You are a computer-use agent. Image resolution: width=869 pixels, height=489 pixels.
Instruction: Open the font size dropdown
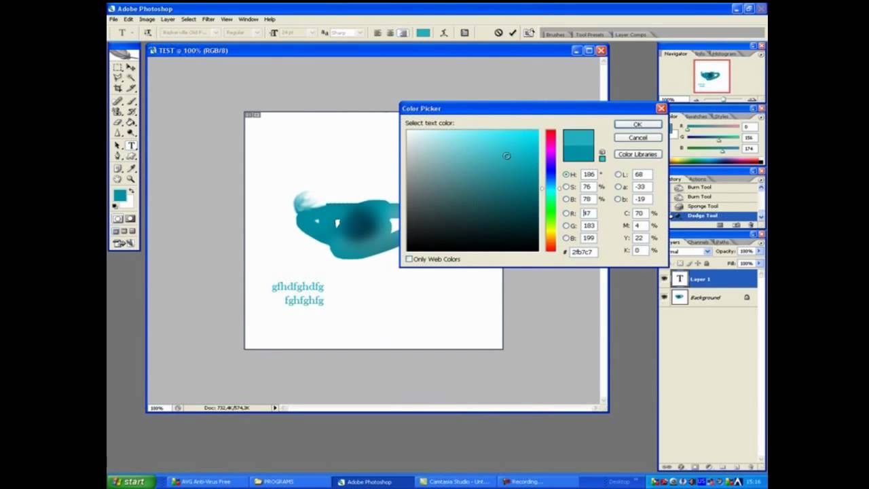pos(312,33)
